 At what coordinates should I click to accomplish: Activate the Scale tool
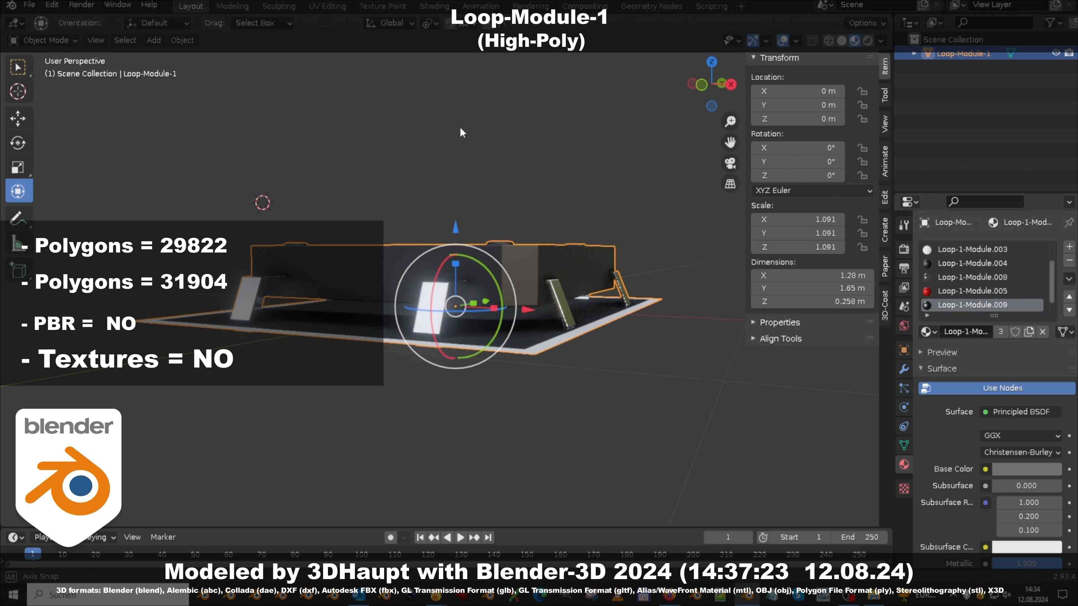pyautogui.click(x=18, y=167)
